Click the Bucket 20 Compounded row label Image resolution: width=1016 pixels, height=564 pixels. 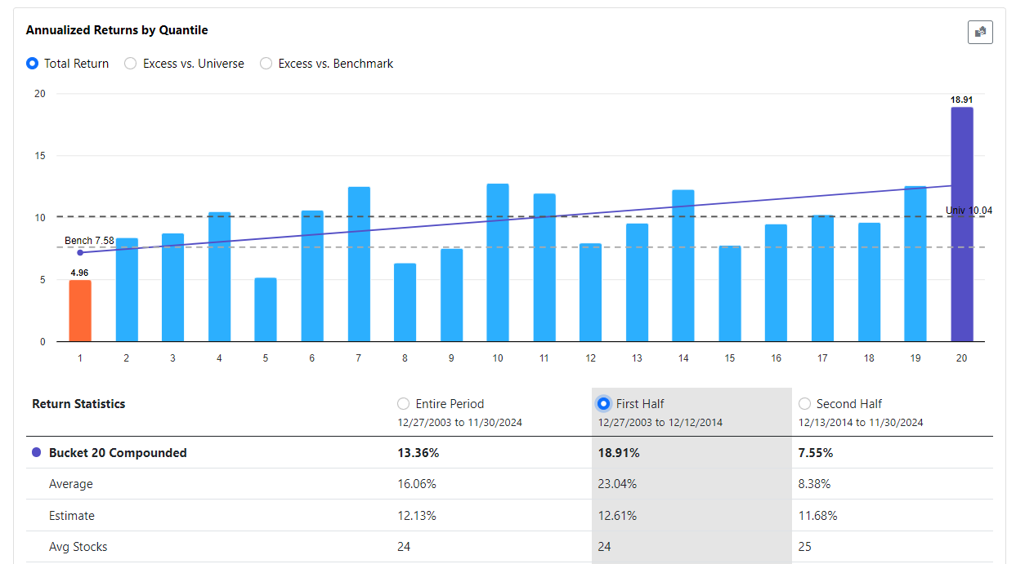(118, 453)
